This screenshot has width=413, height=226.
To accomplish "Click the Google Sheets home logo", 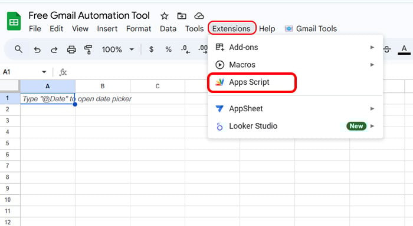I will point(14,21).
